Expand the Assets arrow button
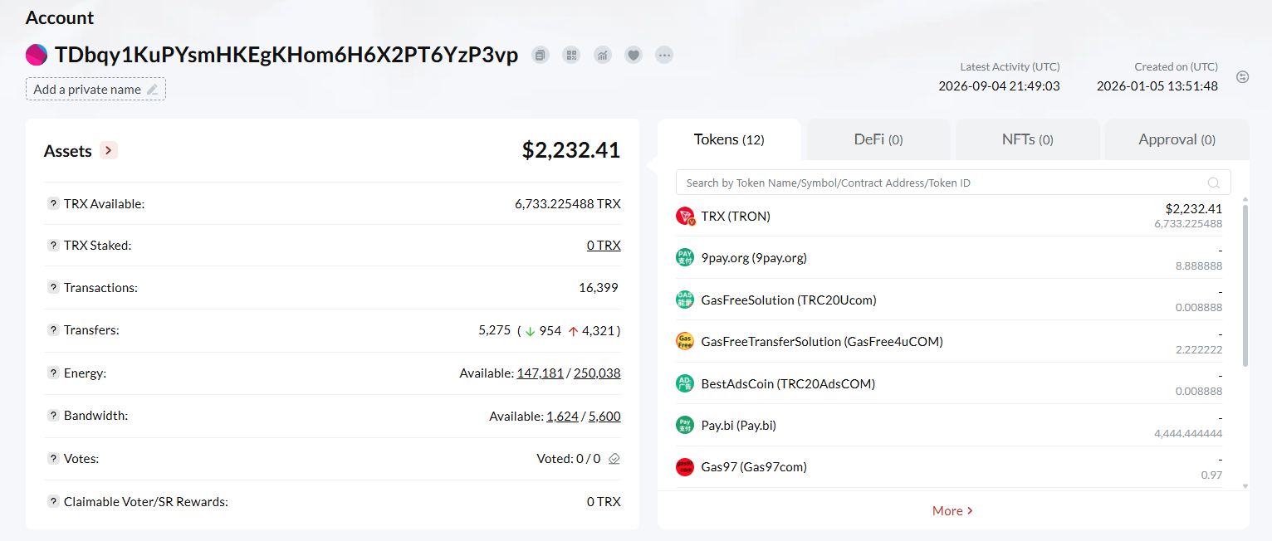This screenshot has width=1272, height=541. click(x=109, y=150)
